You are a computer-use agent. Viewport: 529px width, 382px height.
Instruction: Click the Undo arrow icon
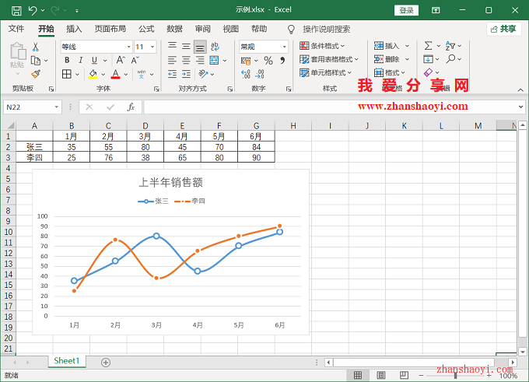pyautogui.click(x=33, y=11)
